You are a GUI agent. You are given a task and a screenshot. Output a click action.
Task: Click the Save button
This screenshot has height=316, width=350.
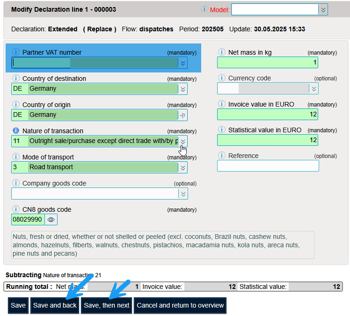click(x=18, y=305)
